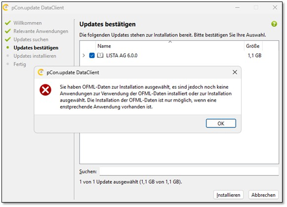Image resolution: width=287 pixels, height=207 pixels.
Task: Click the checkmark beside Relevante Anwendungen
Action: point(8,31)
